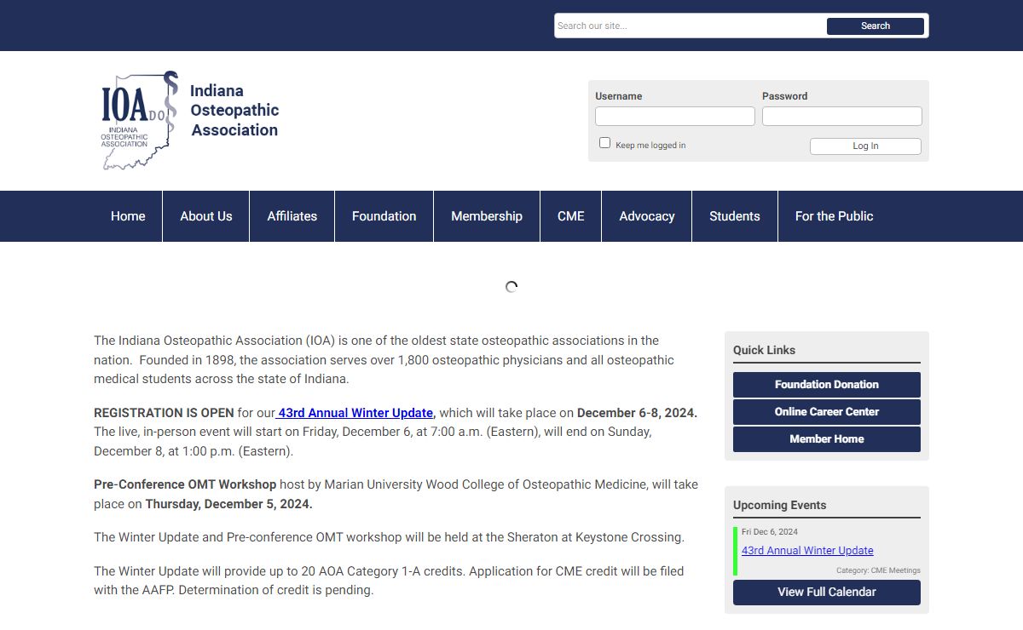The width and height of the screenshot is (1023, 630).
Task: Open the Home menu item
Action: (x=128, y=216)
